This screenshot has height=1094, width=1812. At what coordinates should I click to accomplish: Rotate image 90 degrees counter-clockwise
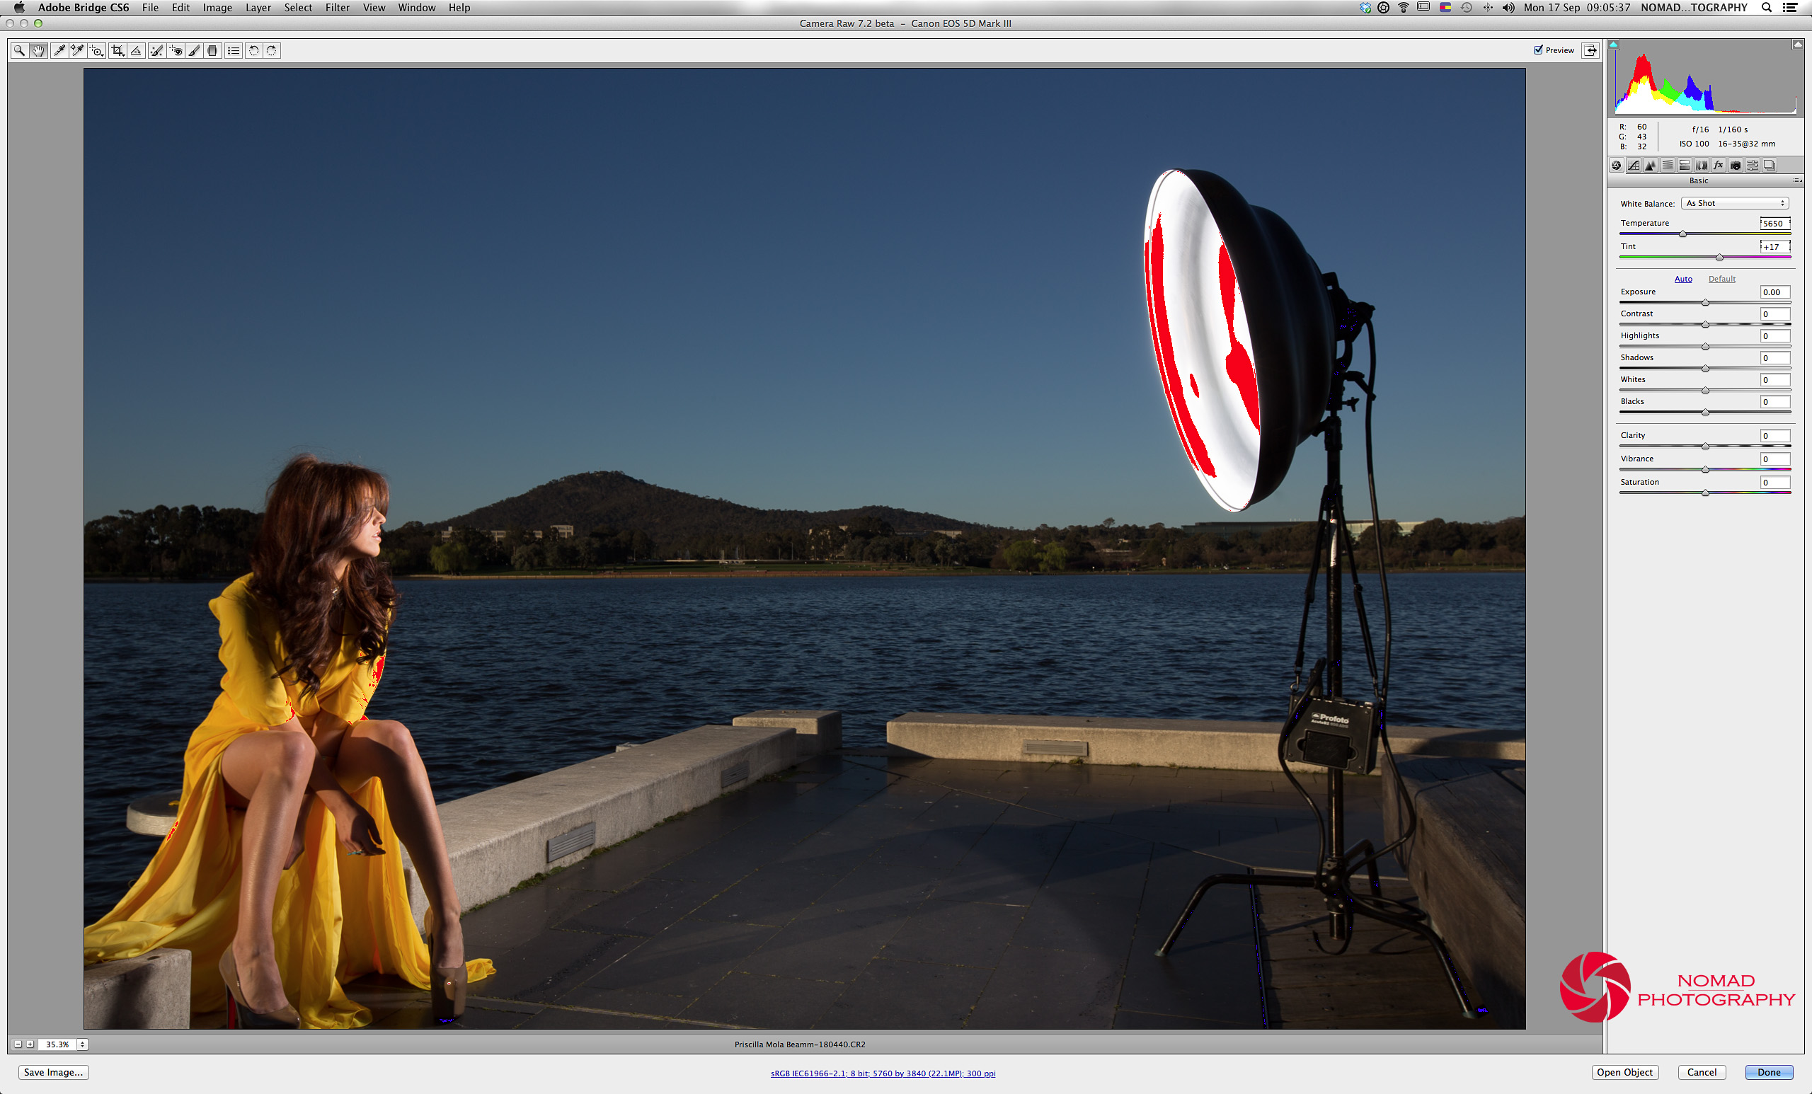pos(253,51)
